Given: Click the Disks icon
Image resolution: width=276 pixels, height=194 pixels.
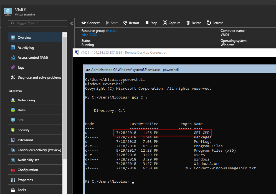Looking at the screenshot, I should [13, 110].
